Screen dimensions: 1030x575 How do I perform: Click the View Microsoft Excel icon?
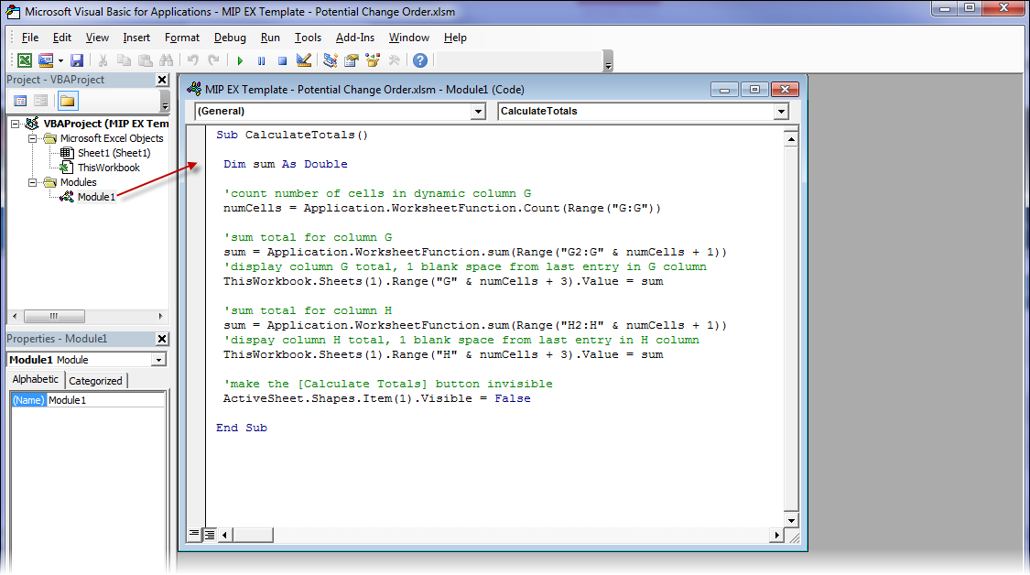pos(25,60)
